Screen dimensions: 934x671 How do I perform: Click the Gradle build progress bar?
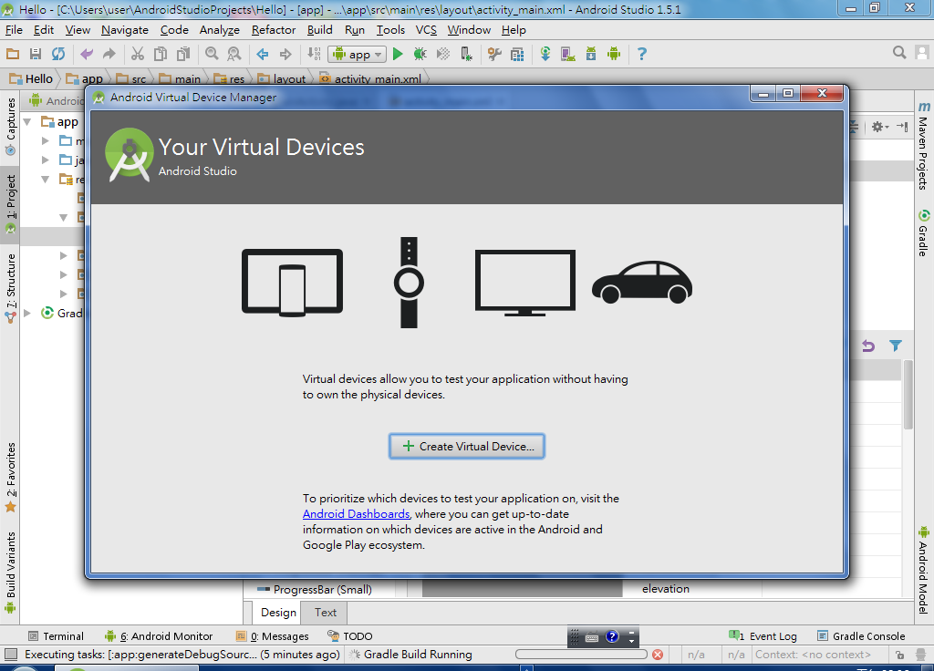(581, 655)
